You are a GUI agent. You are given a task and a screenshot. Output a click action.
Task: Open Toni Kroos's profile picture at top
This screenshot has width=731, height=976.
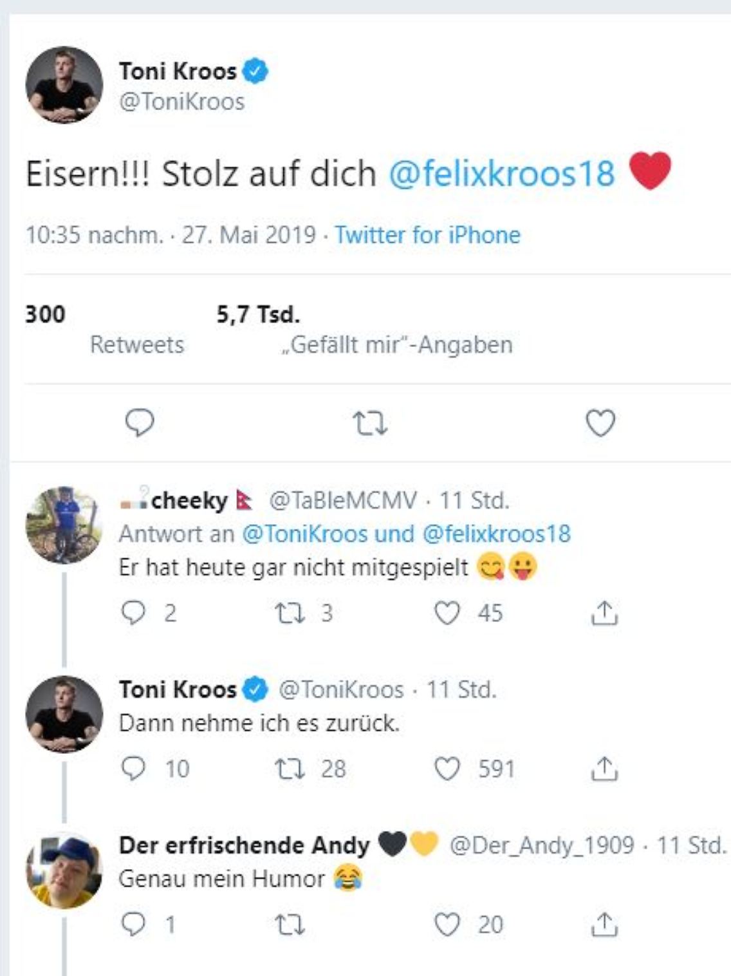64,85
